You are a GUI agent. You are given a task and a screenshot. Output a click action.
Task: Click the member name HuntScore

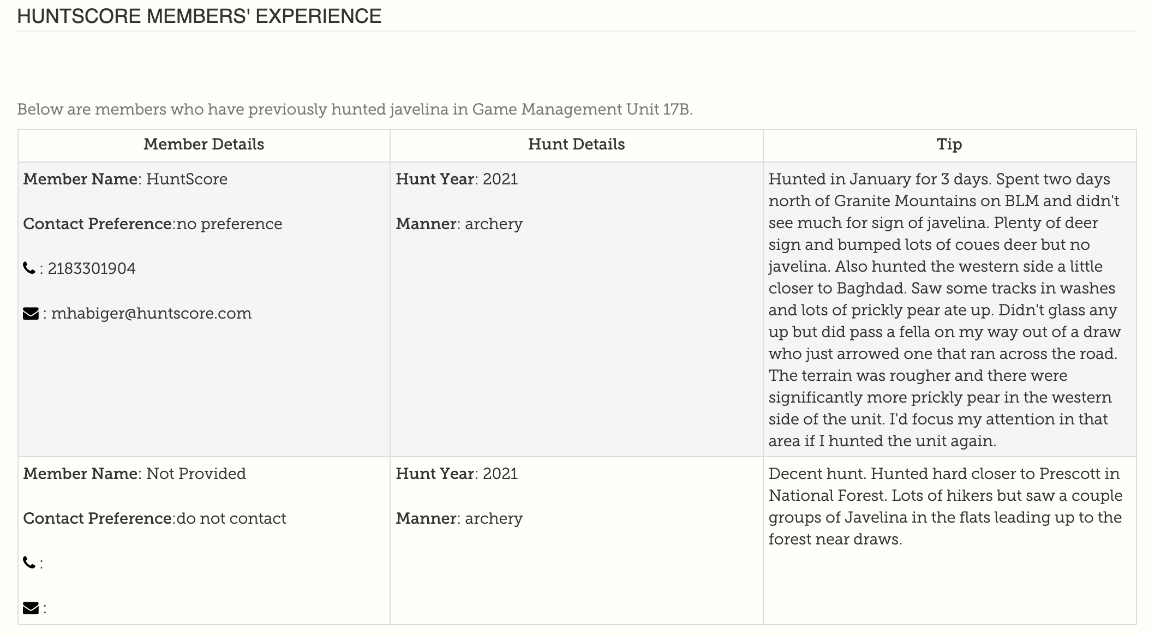[187, 179]
